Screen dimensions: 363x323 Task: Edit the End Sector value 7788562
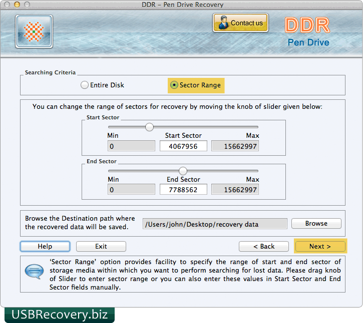point(183,190)
